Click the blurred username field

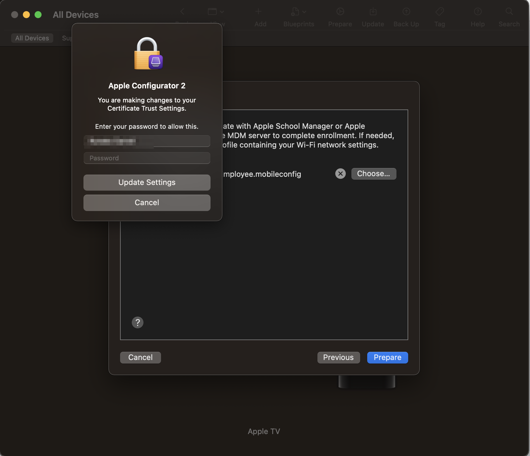coord(147,141)
